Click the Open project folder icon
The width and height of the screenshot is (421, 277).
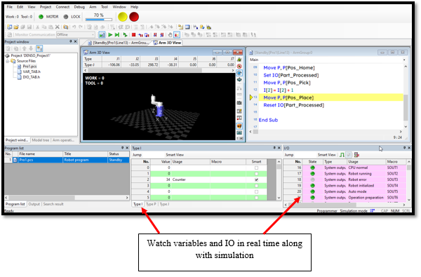(x=16, y=27)
